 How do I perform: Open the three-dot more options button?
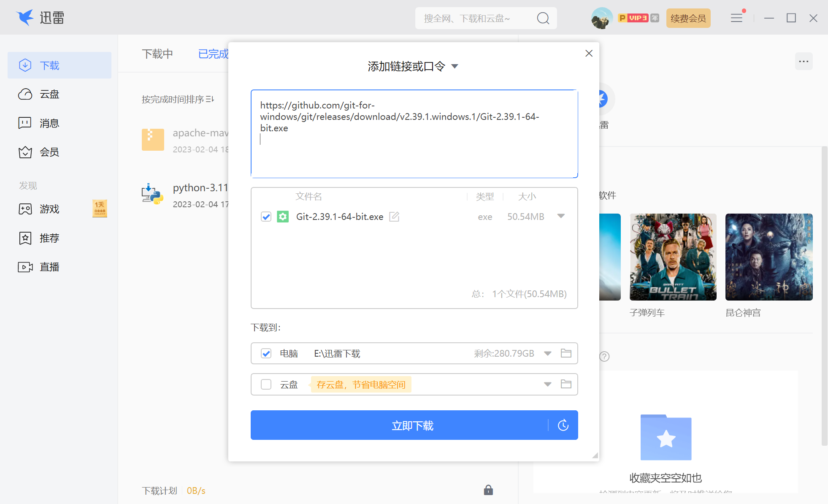(x=804, y=62)
